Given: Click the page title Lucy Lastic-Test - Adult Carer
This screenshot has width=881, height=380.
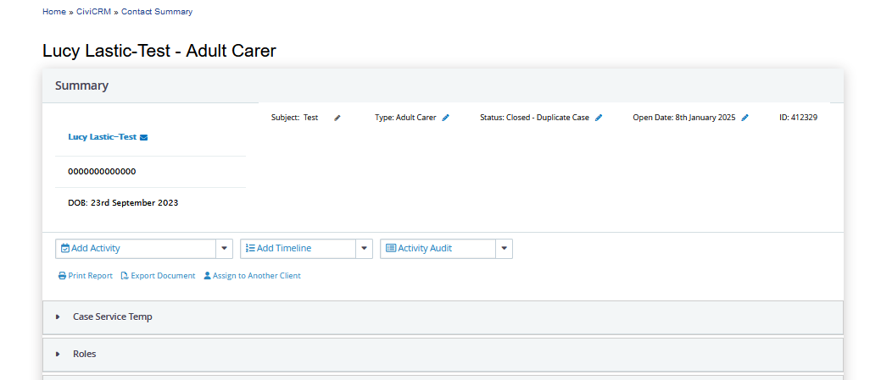Looking at the screenshot, I should (159, 51).
